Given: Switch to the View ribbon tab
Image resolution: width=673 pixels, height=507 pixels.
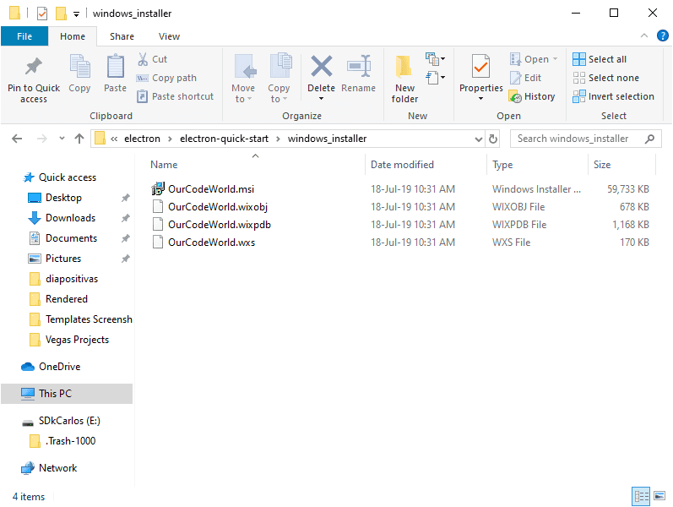Looking at the screenshot, I should [x=169, y=36].
